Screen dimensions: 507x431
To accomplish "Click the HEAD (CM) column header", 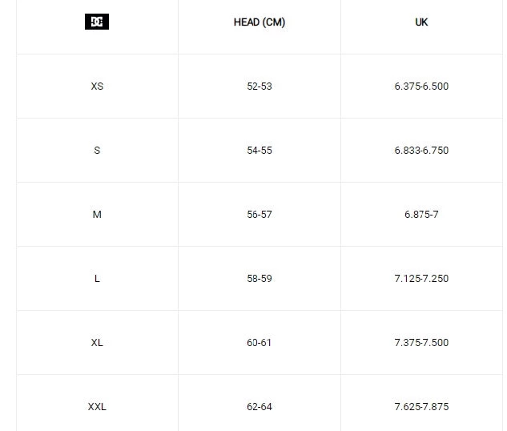I will tap(260, 22).
